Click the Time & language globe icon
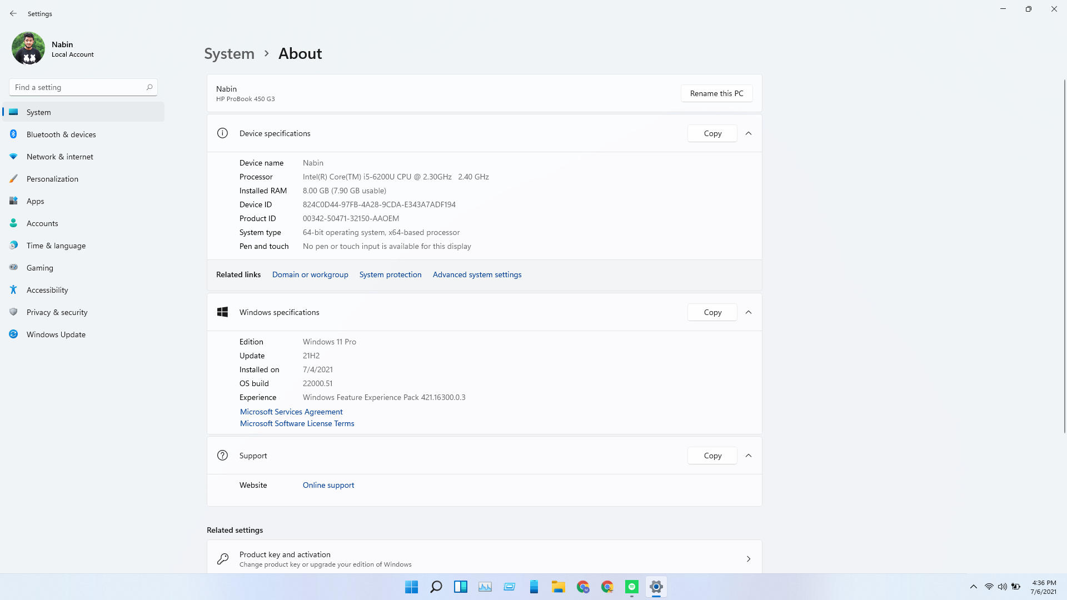Image resolution: width=1067 pixels, height=600 pixels. (x=13, y=245)
